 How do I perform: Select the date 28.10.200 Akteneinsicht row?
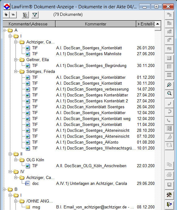click(146, 131)
